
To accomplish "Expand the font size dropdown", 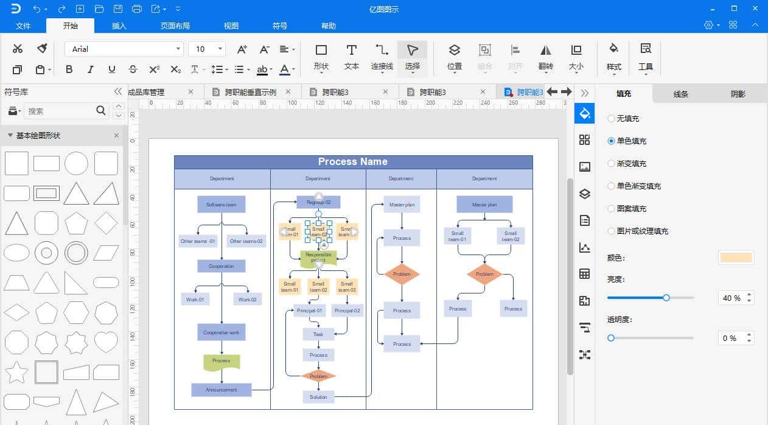I will [x=220, y=49].
